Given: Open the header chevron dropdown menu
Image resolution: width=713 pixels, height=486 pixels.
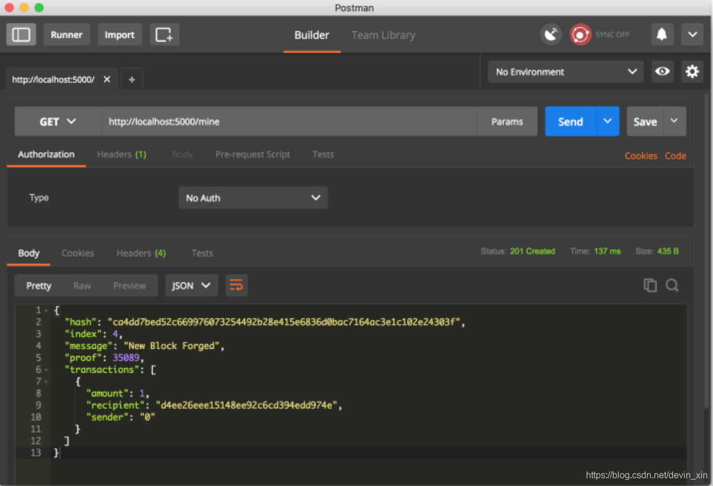Looking at the screenshot, I should 692,35.
